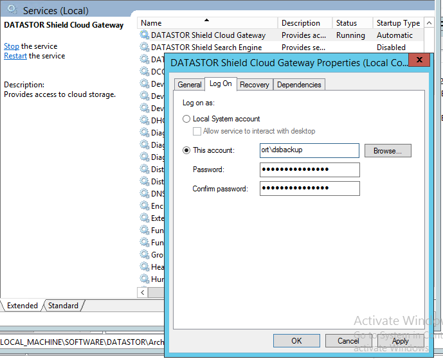Select DATASTOR Shield Cloud Gateway row name

tap(208, 35)
